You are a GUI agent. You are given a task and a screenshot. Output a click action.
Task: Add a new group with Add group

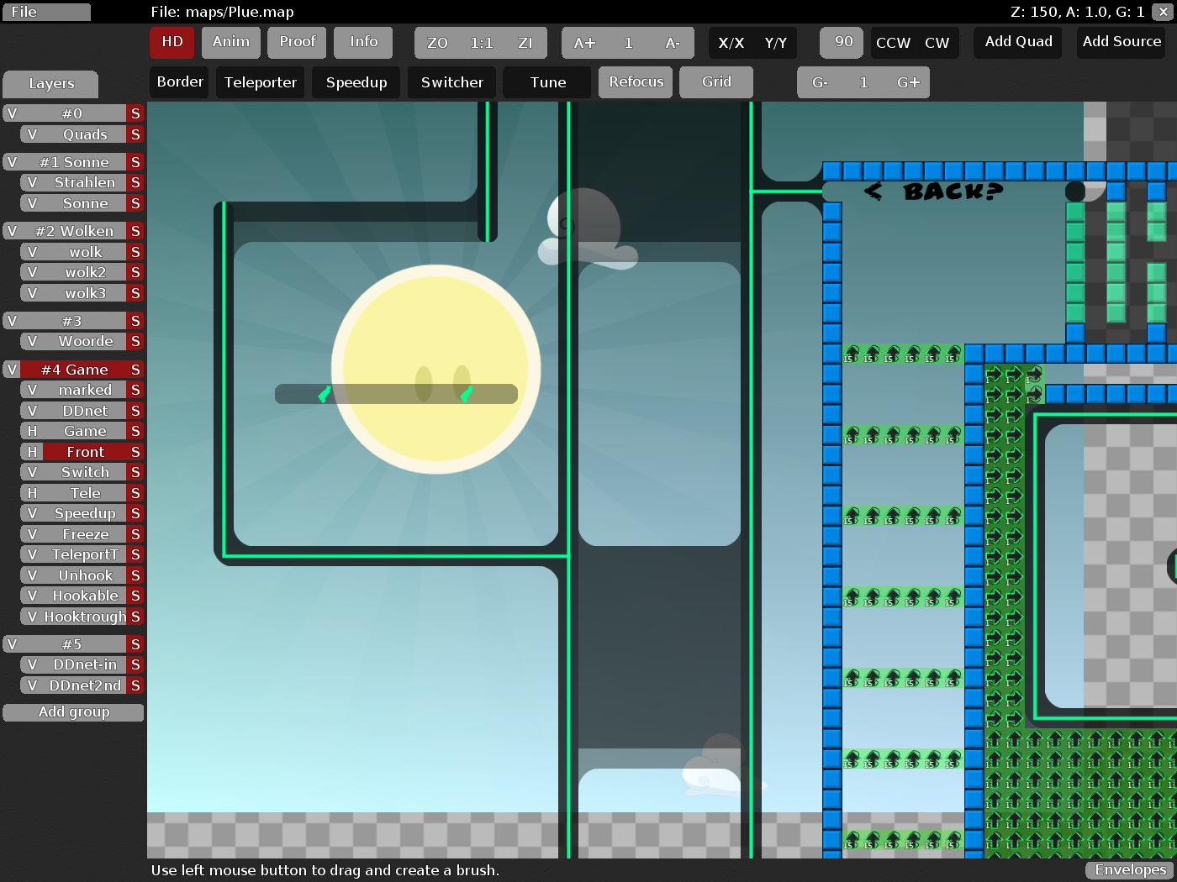pyautogui.click(x=73, y=711)
